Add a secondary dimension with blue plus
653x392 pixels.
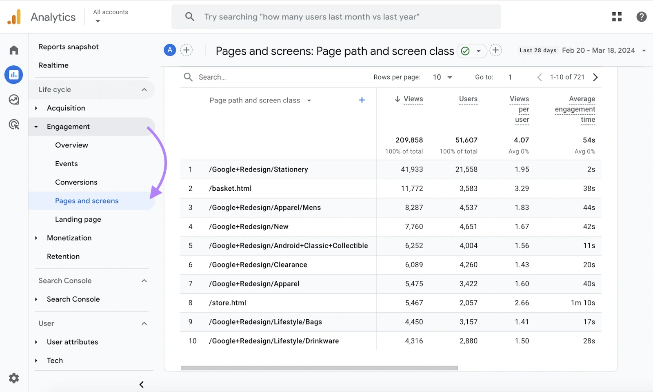pos(362,100)
